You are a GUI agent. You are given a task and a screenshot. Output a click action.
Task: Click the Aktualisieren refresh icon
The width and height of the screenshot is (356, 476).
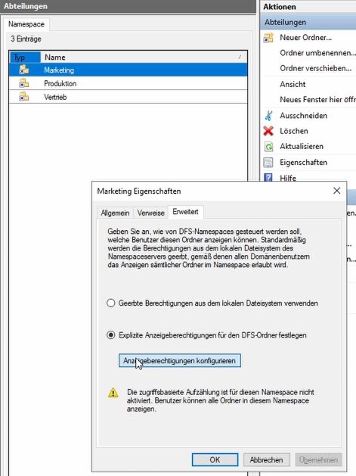click(x=268, y=147)
